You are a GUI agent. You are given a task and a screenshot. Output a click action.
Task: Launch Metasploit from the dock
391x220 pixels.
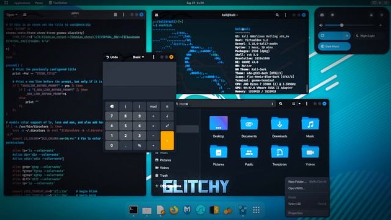pyautogui.click(x=188, y=210)
